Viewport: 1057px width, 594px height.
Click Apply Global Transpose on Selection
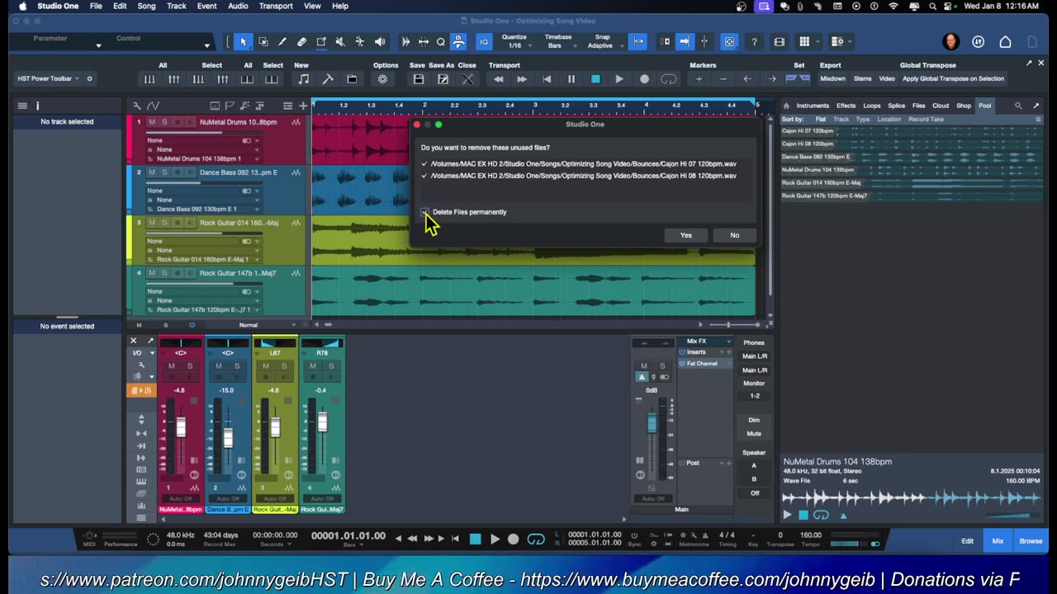click(x=953, y=78)
